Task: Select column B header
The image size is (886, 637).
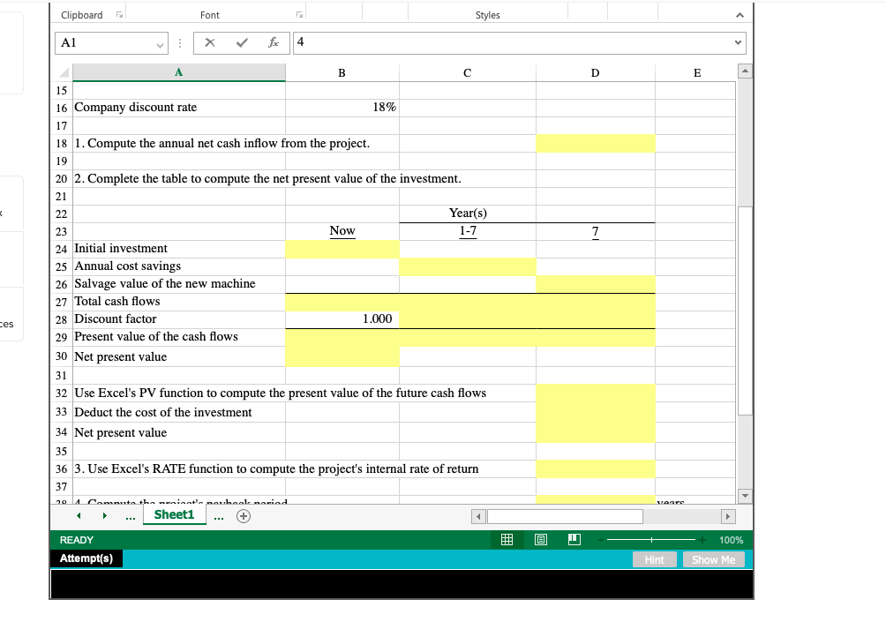Action: (342, 72)
